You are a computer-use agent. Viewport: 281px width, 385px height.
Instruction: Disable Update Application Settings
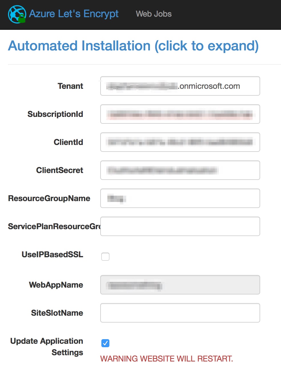tap(105, 343)
